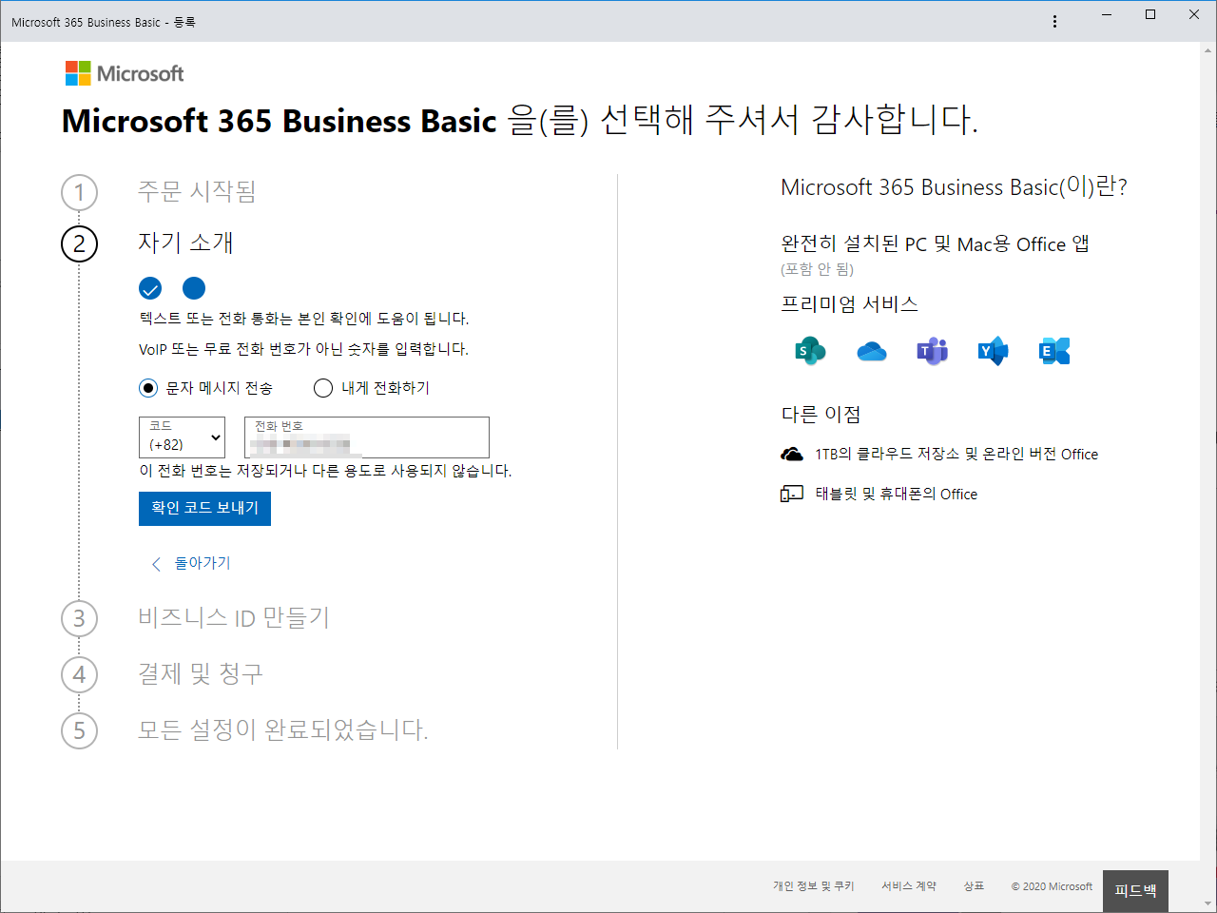Click the 자기 소개 step heading
The image size is (1217, 913).
tap(185, 243)
